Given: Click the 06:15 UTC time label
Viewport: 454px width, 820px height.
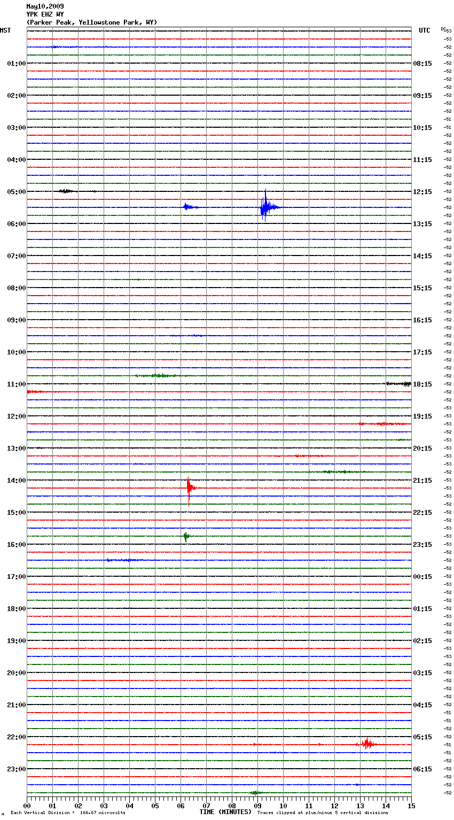Looking at the screenshot, I should (x=422, y=769).
